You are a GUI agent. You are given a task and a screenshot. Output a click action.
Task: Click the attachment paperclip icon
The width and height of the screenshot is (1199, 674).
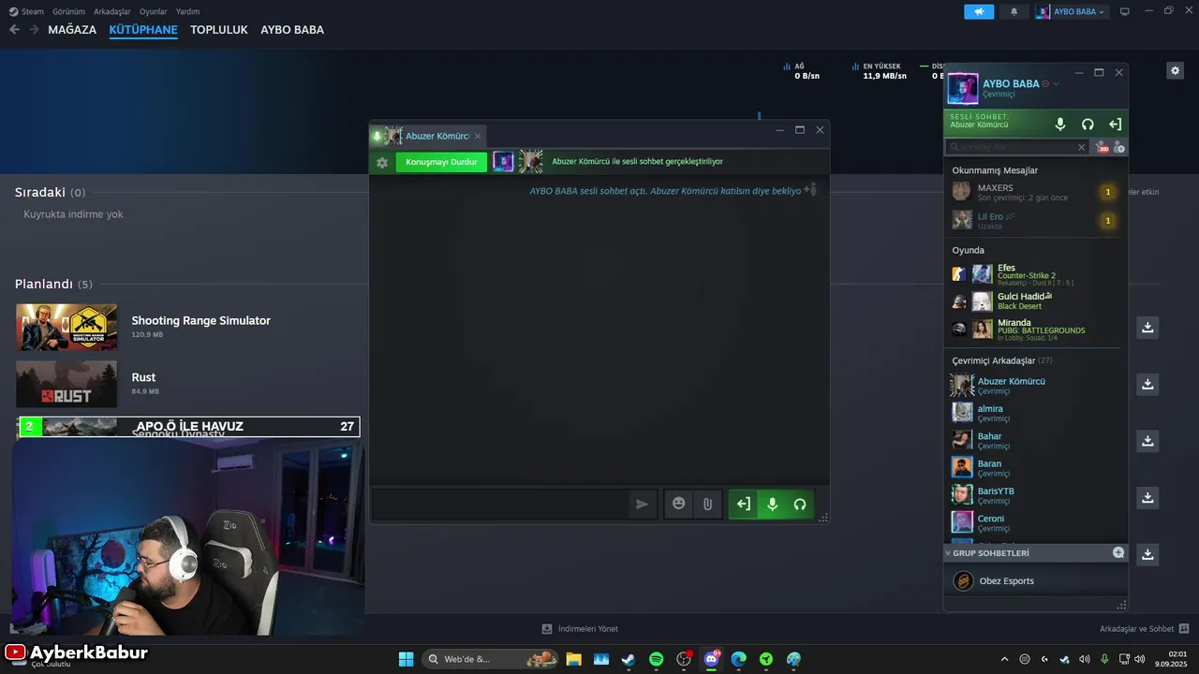point(708,504)
